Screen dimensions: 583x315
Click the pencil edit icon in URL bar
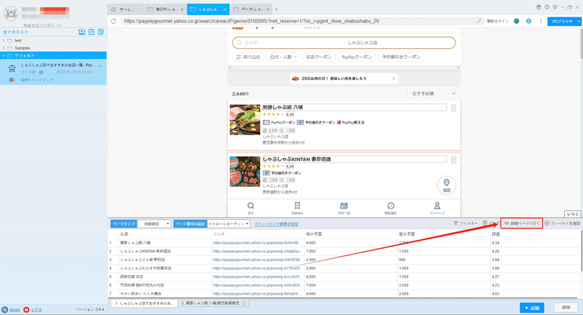point(479,21)
